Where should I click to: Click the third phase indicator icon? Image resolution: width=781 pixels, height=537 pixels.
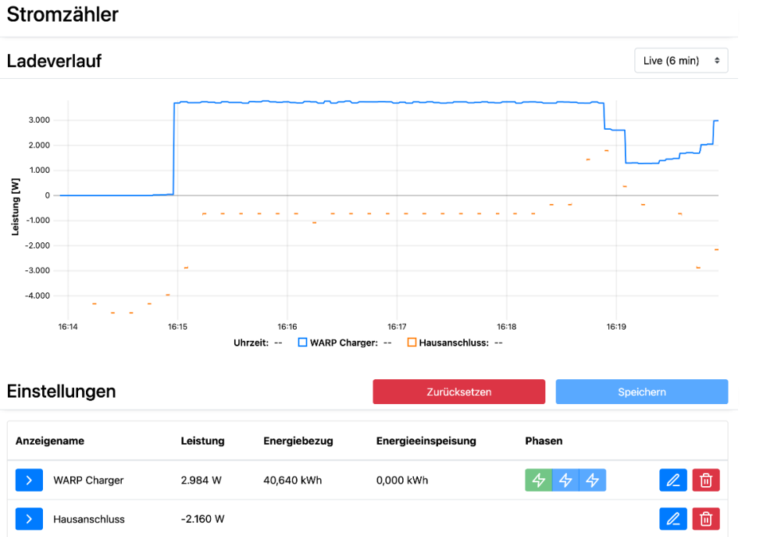click(592, 480)
